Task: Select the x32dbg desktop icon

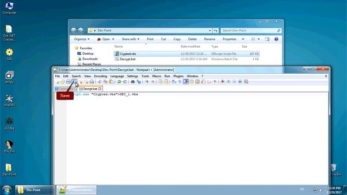Action: pos(9,123)
